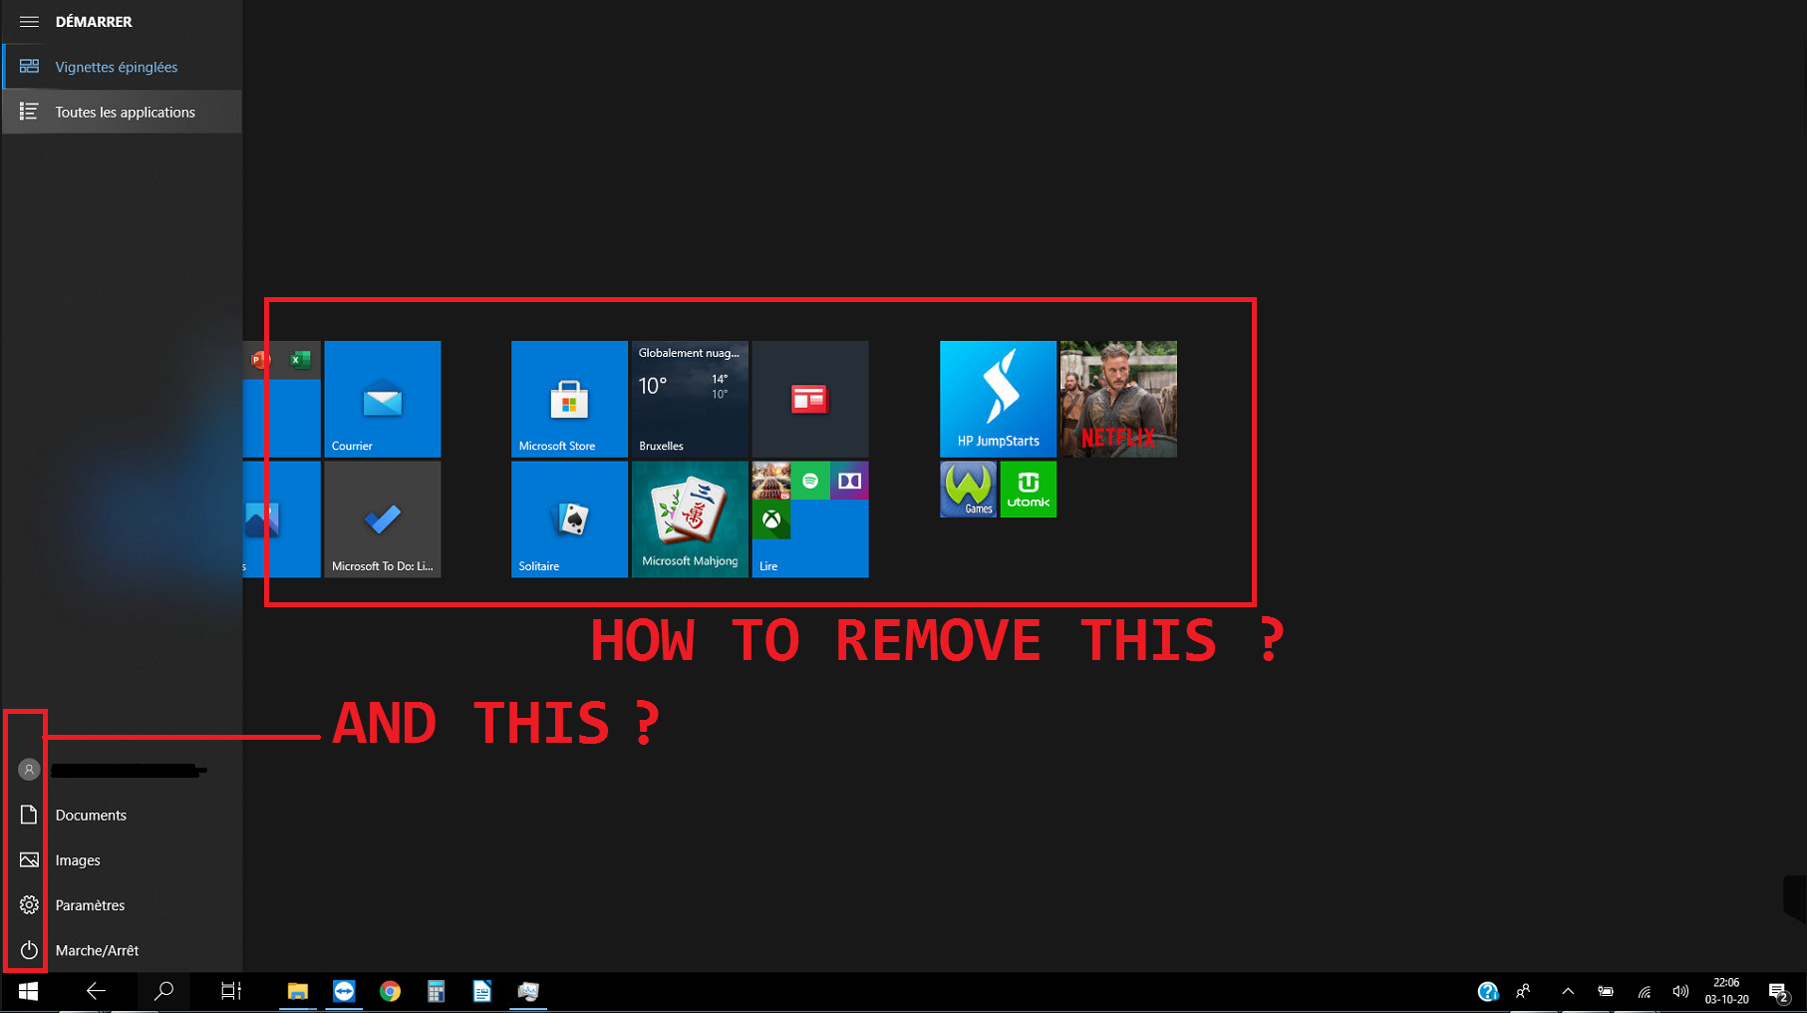
Task: Open the last running taskbar app
Action: [x=528, y=991]
